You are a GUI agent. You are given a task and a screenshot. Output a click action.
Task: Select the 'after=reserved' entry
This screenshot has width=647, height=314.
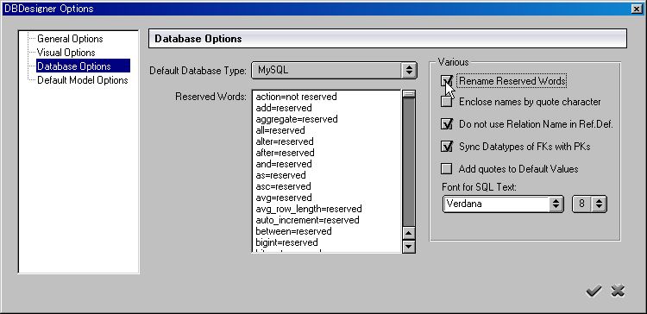click(x=286, y=153)
